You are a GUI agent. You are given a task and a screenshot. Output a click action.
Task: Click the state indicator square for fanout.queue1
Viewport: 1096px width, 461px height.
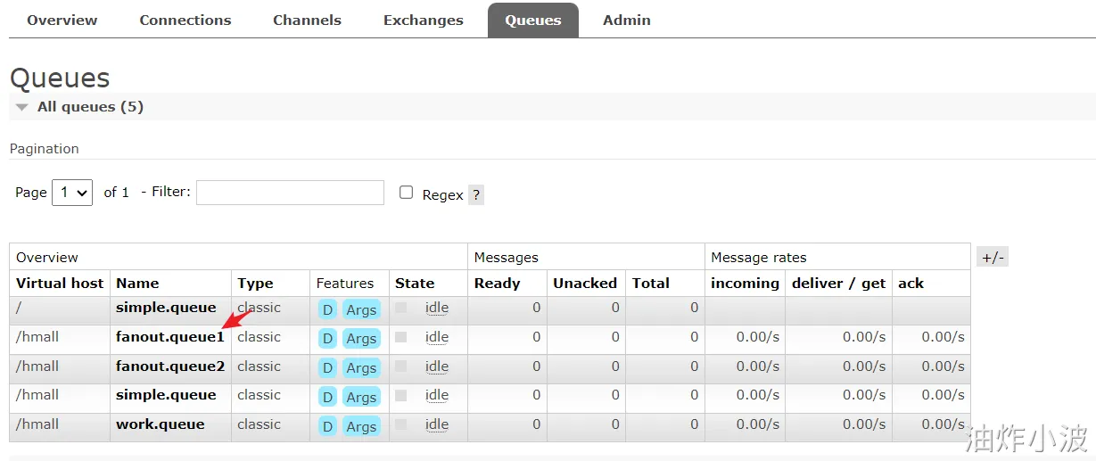[x=400, y=337]
